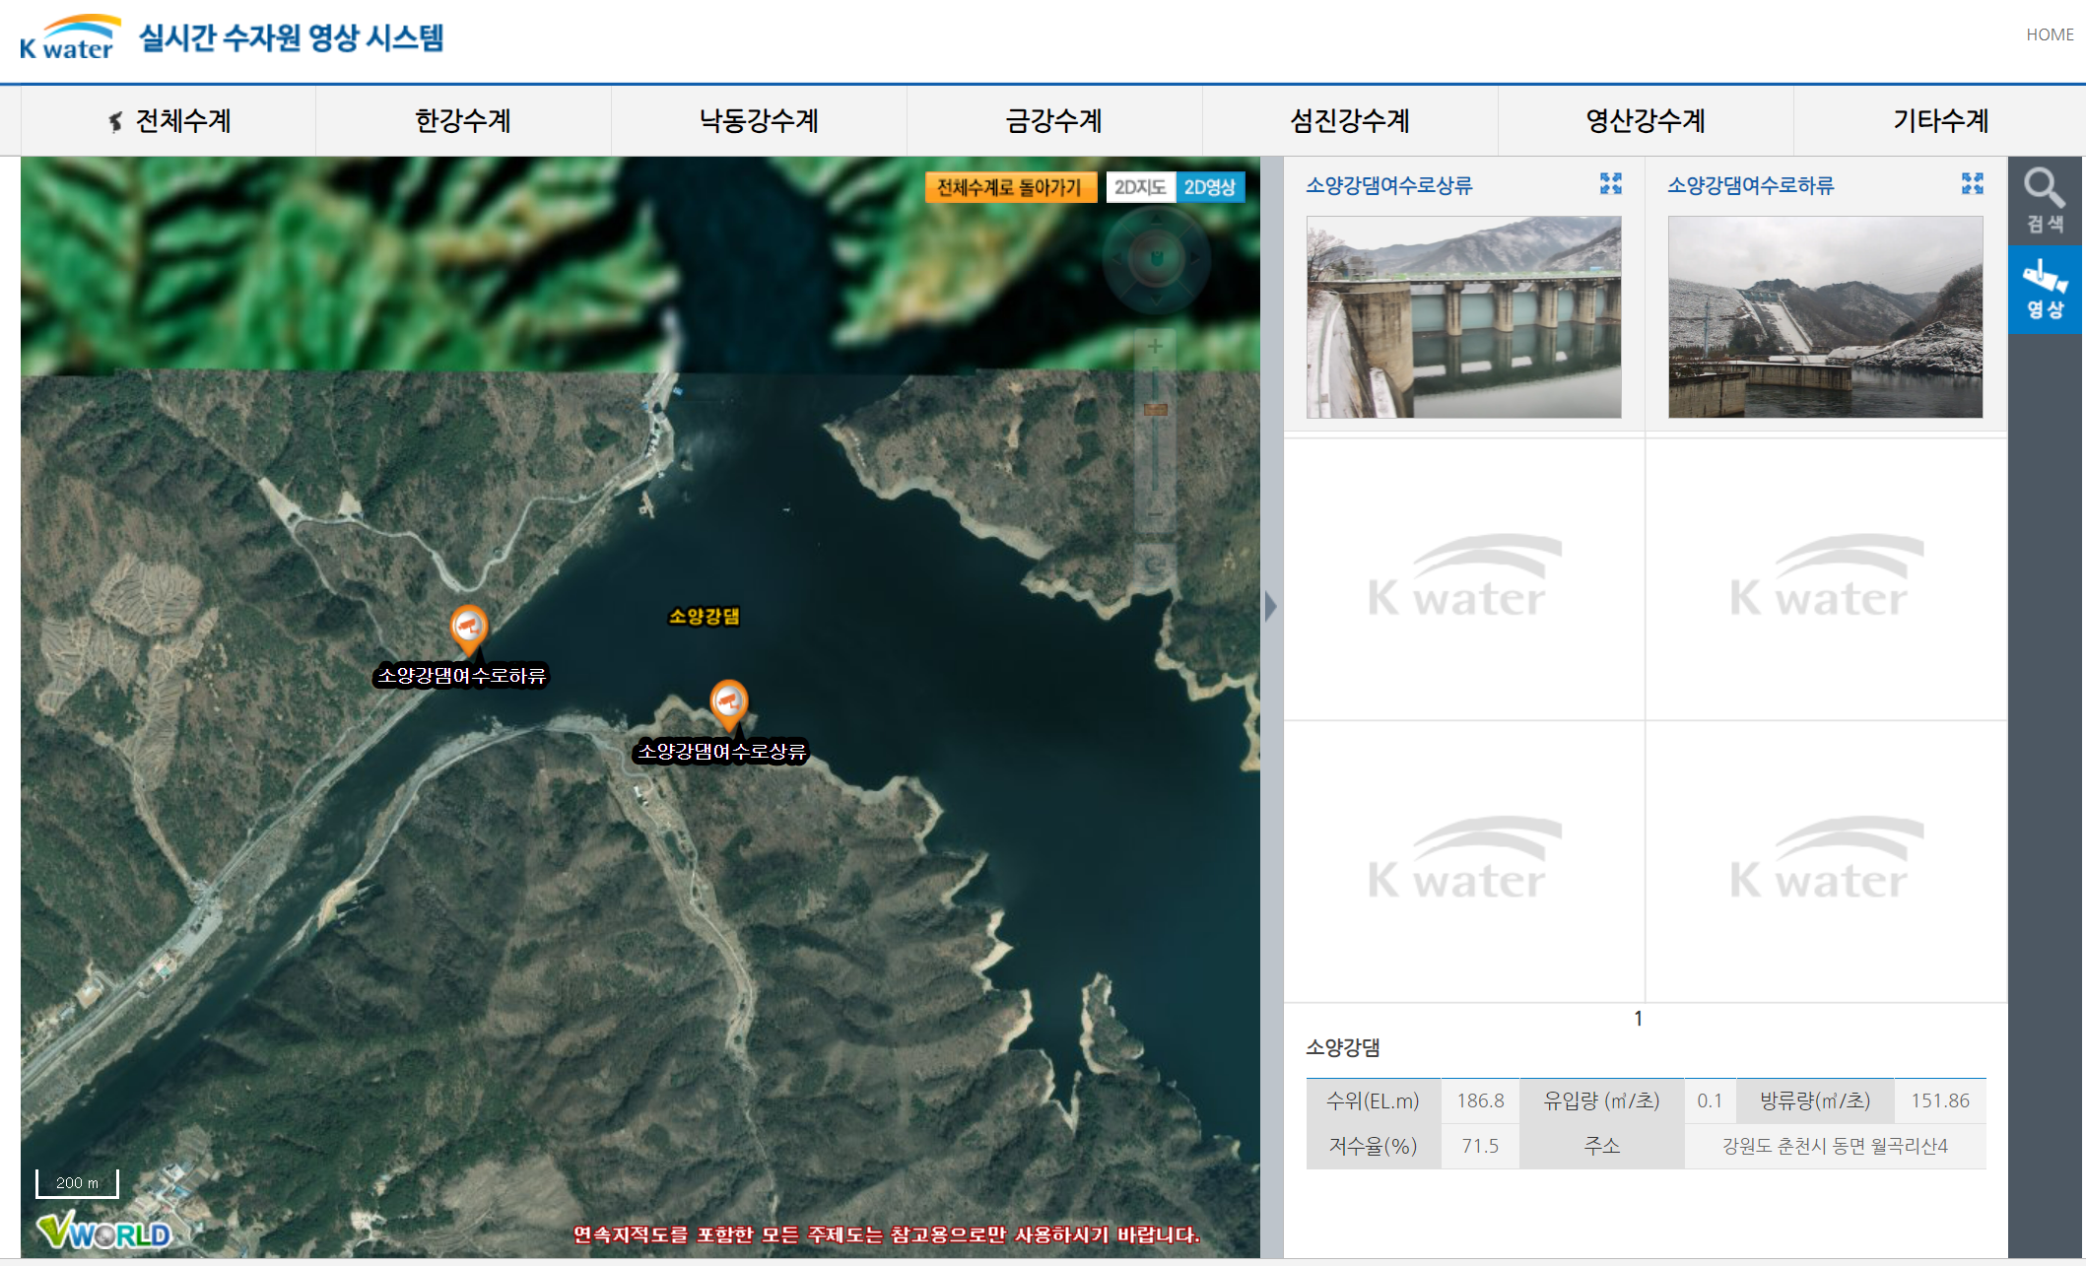Expand the 소양강댐여수로상류 video to fullscreen

pos(1610,184)
